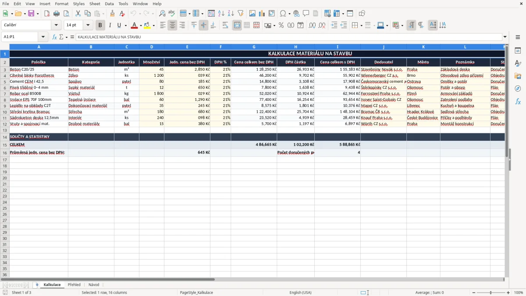Toggle Merge and Center Cells
This screenshot has width=526, height=296.
[x=237, y=25]
